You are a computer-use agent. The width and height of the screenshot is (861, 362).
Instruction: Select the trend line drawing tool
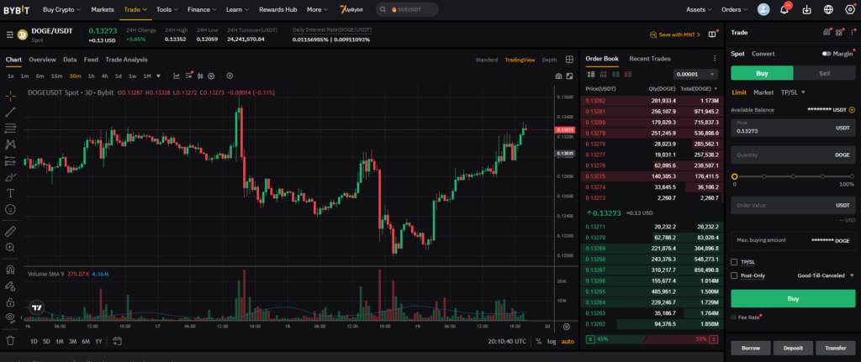tap(10, 112)
